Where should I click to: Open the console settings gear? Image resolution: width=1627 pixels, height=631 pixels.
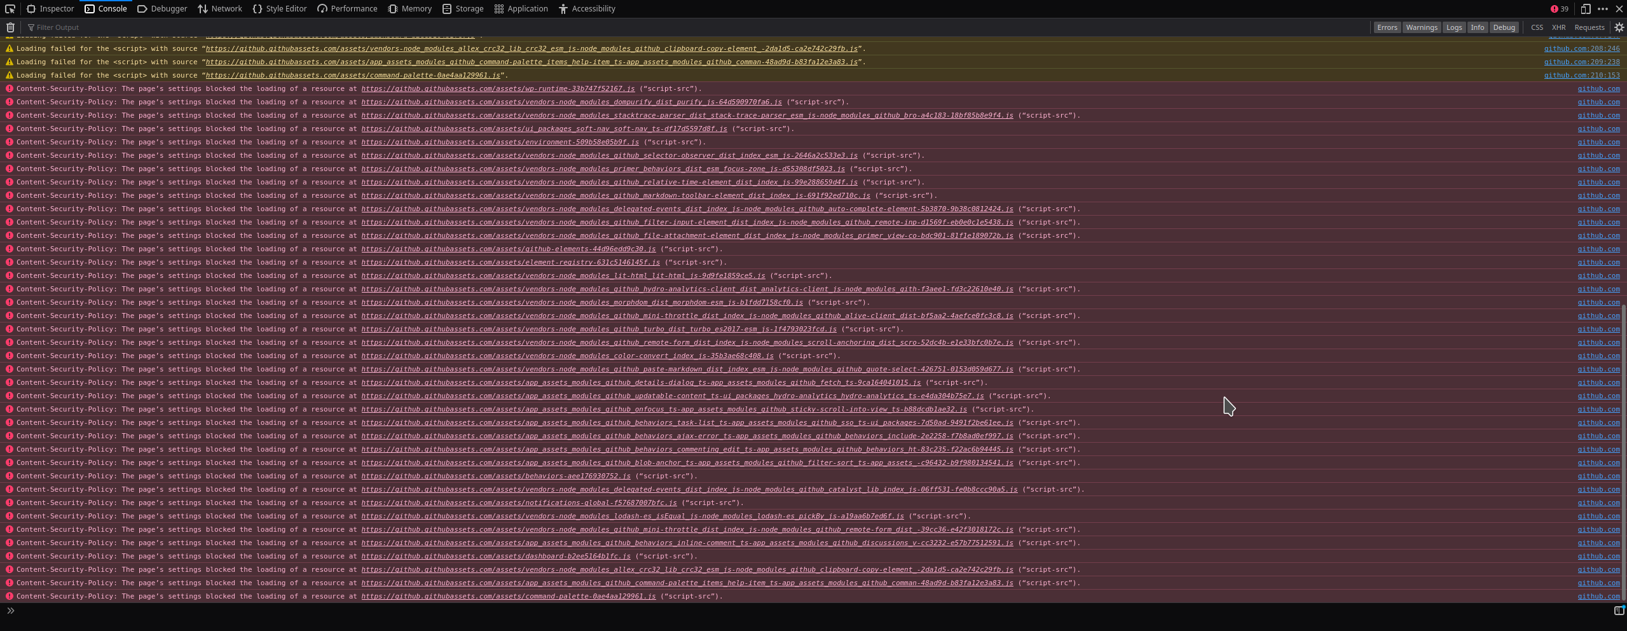1619,27
